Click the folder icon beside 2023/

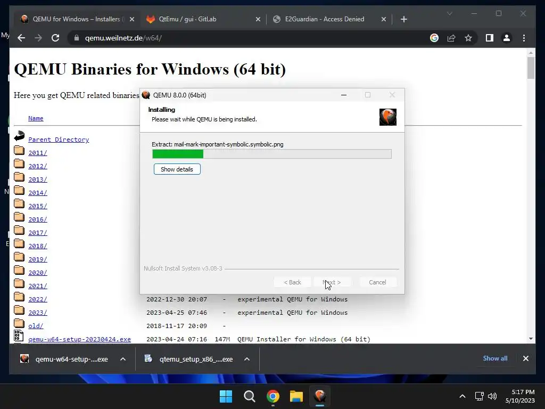(19, 310)
